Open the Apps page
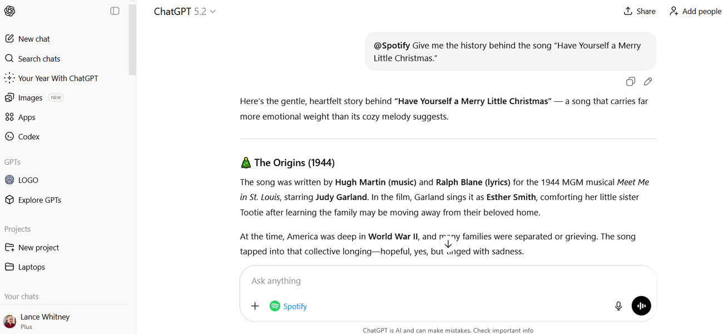 26,117
